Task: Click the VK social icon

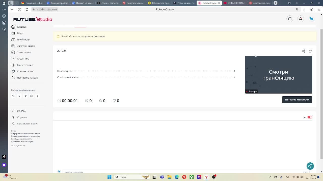Action: coord(13,96)
